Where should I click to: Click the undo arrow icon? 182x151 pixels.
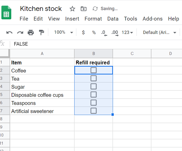click(9, 32)
